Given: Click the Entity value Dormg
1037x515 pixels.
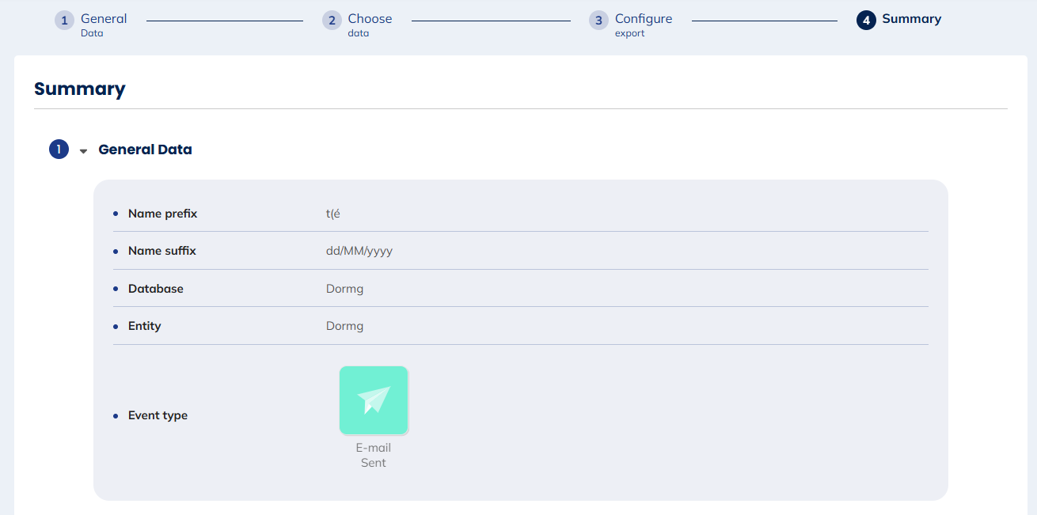Looking at the screenshot, I should pos(344,326).
